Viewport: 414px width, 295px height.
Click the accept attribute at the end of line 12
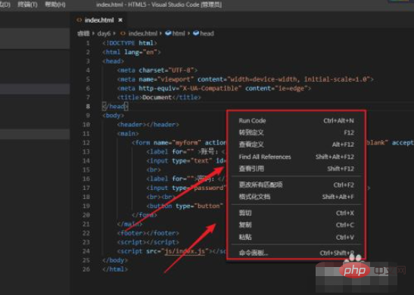pos(403,142)
